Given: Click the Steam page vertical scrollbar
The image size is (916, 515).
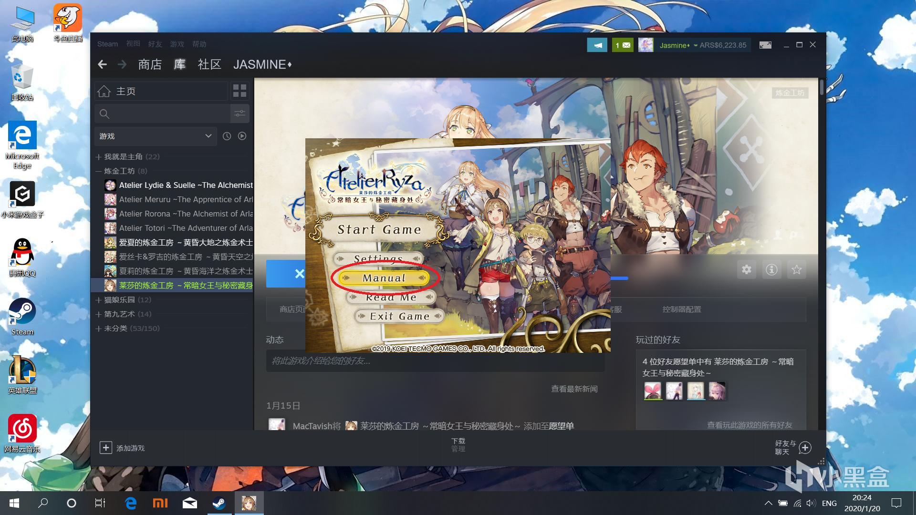Looking at the screenshot, I should coord(822,88).
